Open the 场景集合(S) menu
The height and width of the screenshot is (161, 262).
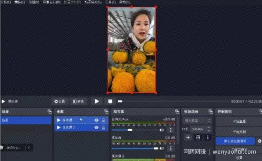[x=93, y=2]
